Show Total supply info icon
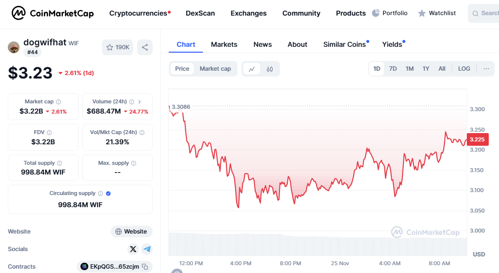This screenshot has height=273, width=499. click(60, 163)
